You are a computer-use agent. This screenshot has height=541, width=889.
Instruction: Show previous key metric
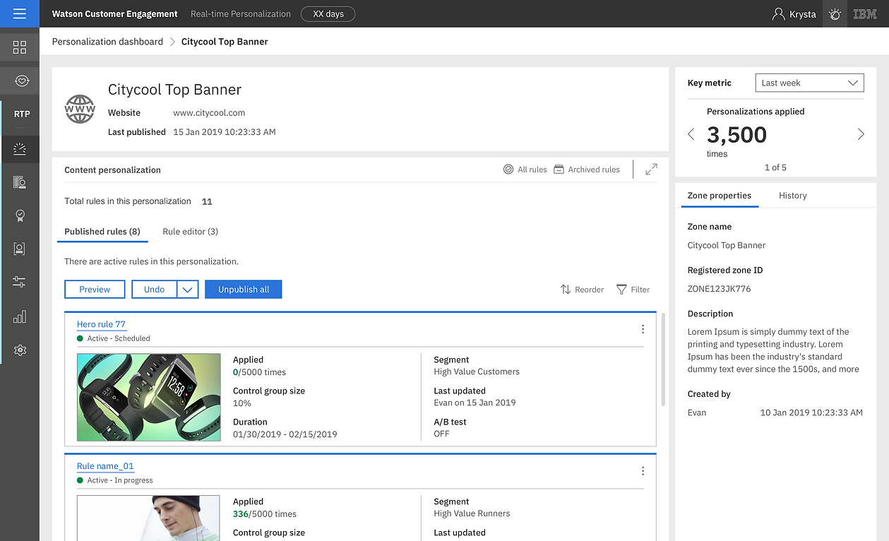691,134
